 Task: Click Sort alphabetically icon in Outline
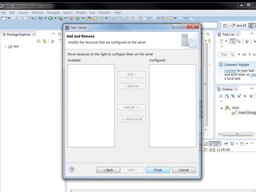[x=227, y=96]
